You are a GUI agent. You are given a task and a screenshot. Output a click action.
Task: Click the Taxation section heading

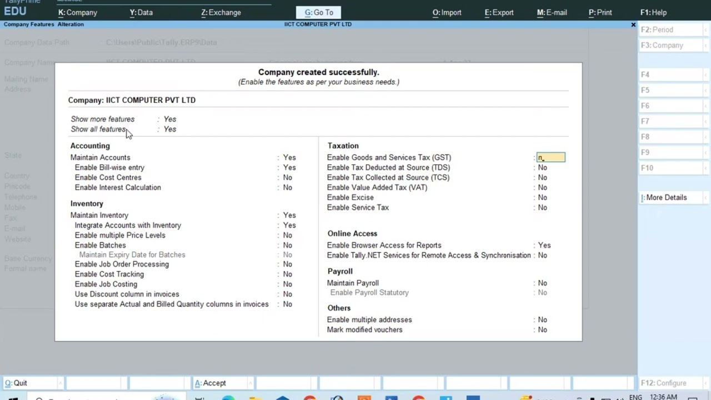(343, 146)
